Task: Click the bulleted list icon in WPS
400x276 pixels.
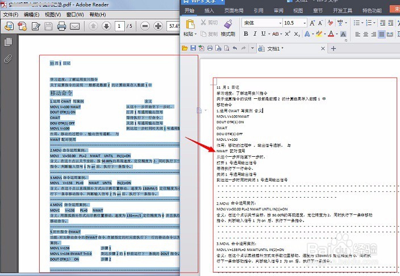Action: click(x=357, y=23)
